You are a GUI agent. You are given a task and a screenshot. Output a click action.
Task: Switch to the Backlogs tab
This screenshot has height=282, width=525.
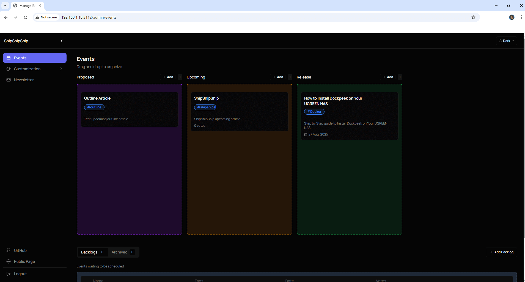93,252
